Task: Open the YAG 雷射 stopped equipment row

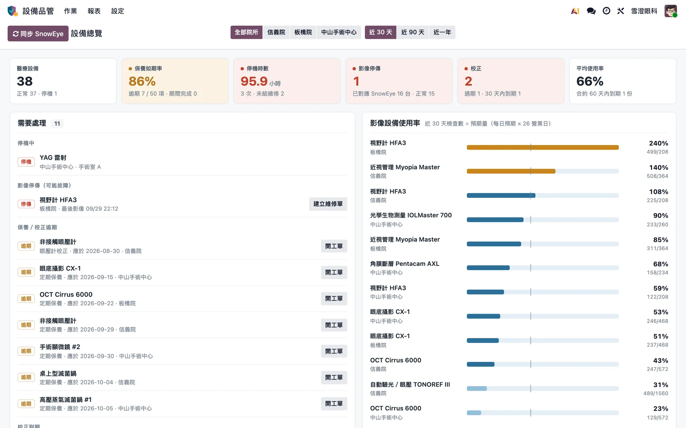Action: pos(182,162)
